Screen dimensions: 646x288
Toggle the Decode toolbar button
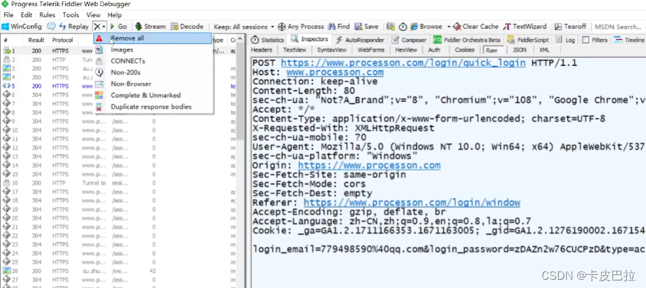(x=187, y=26)
